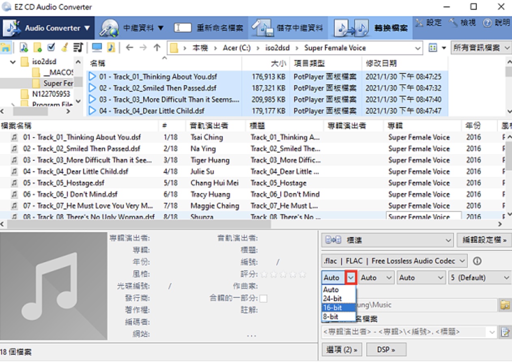Click the checkmark select-all toolbar icon
This screenshot has height=362, width=512.
point(51,48)
